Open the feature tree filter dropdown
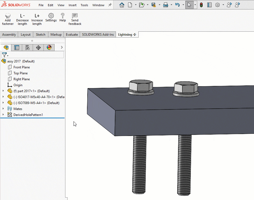 5,55
